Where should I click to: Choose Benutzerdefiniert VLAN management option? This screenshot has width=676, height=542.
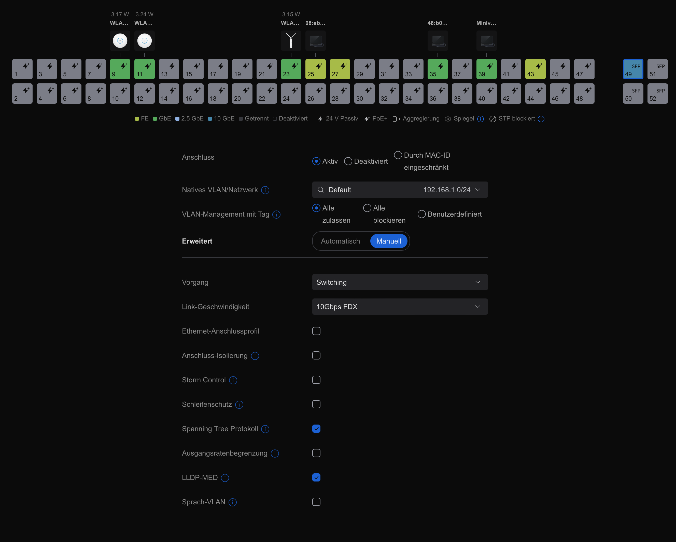tap(421, 214)
